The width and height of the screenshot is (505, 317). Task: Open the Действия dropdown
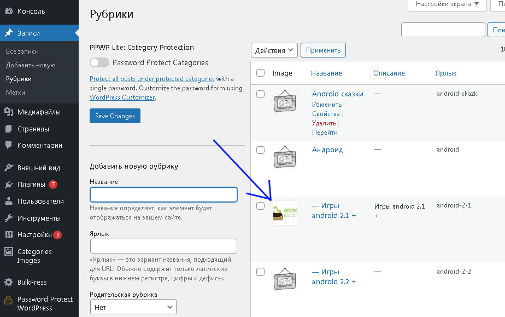coord(274,50)
